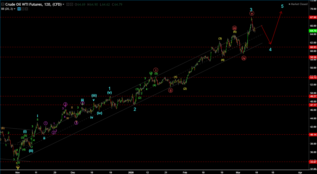Click the cyan (iii) wave label
317x174 pixels.
pyautogui.click(x=94, y=95)
